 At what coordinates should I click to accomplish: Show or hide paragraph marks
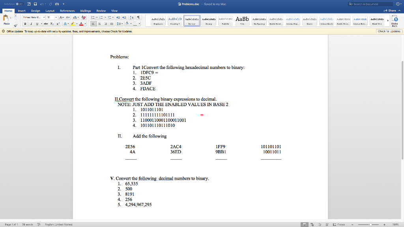point(138,17)
